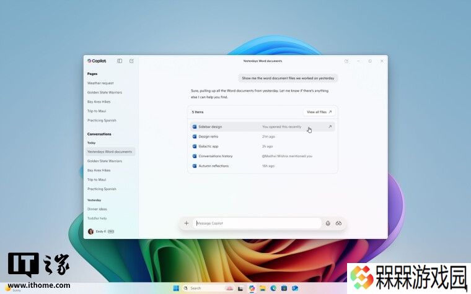The width and height of the screenshot is (471, 294).
Task: Open the Sidebar design document
Action: [x=263, y=127]
